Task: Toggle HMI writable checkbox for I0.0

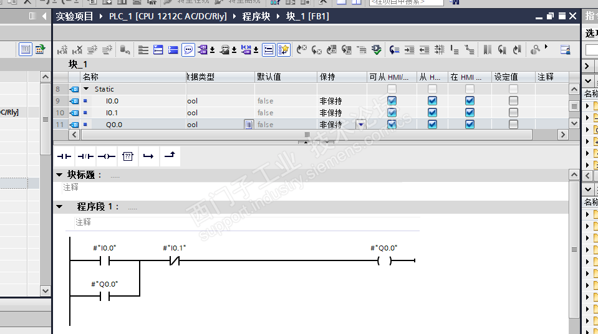Action: (x=432, y=101)
